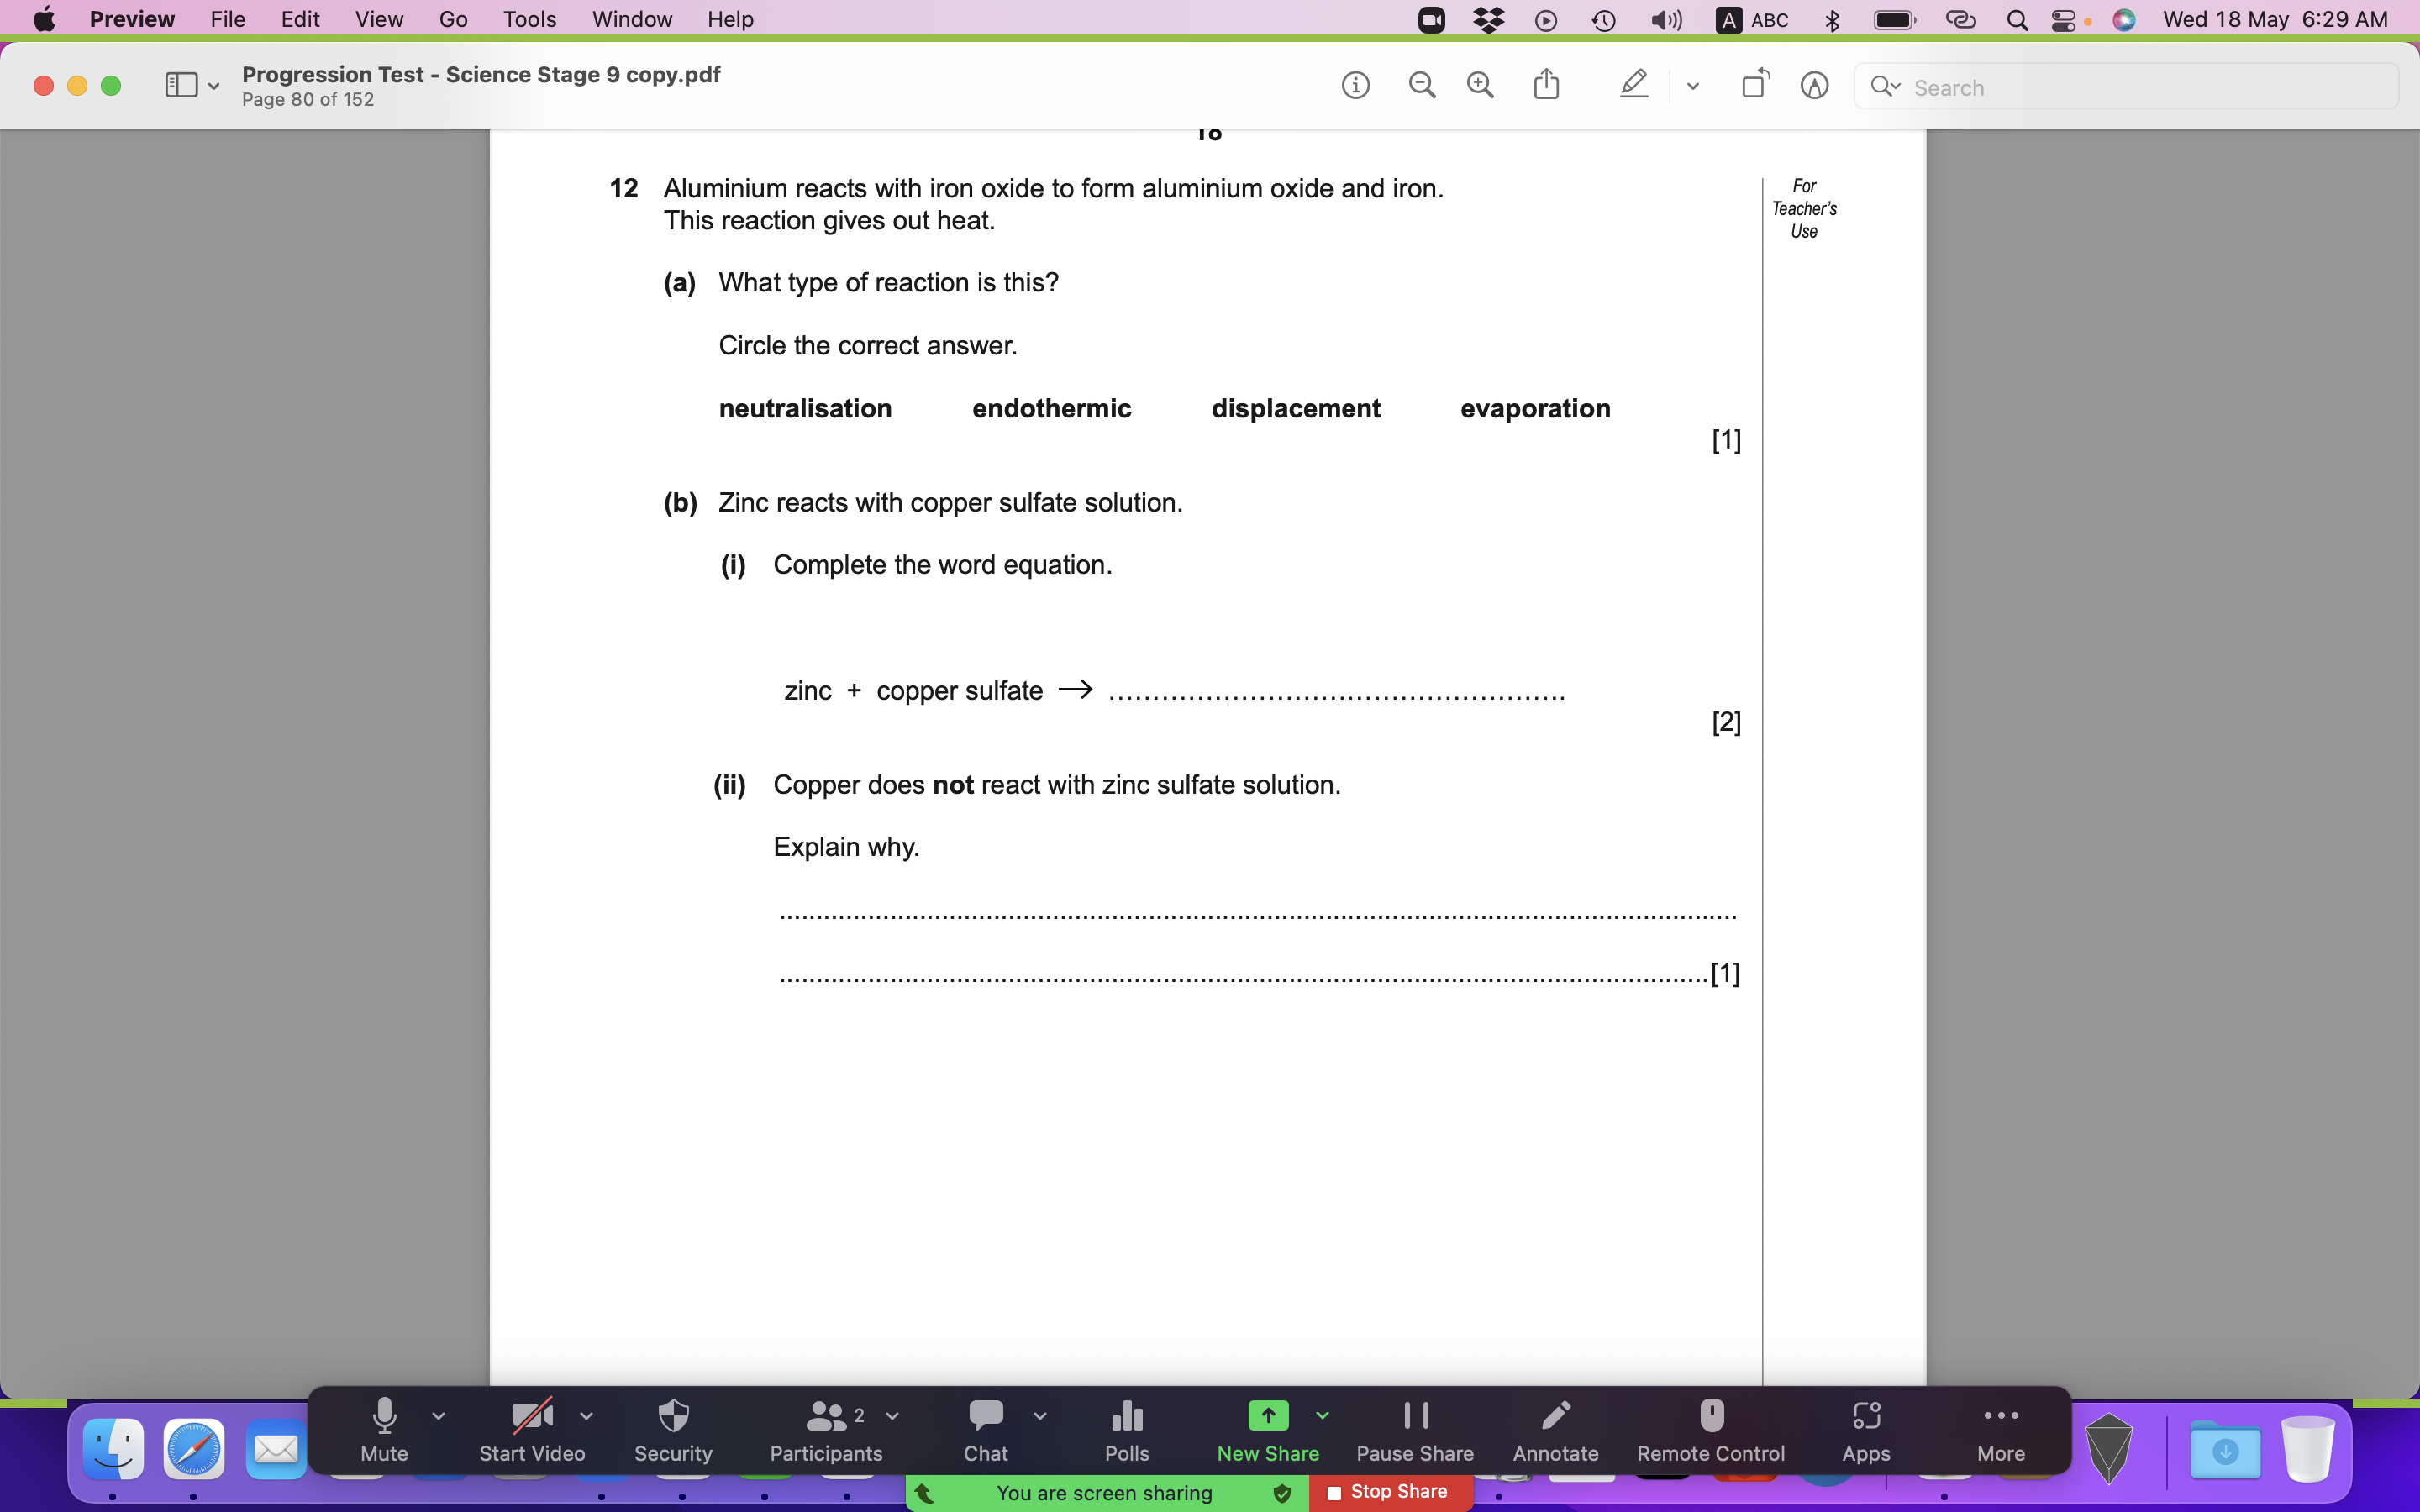Open Finder from the Dock
This screenshot has height=1512, width=2420.
pyautogui.click(x=113, y=1448)
